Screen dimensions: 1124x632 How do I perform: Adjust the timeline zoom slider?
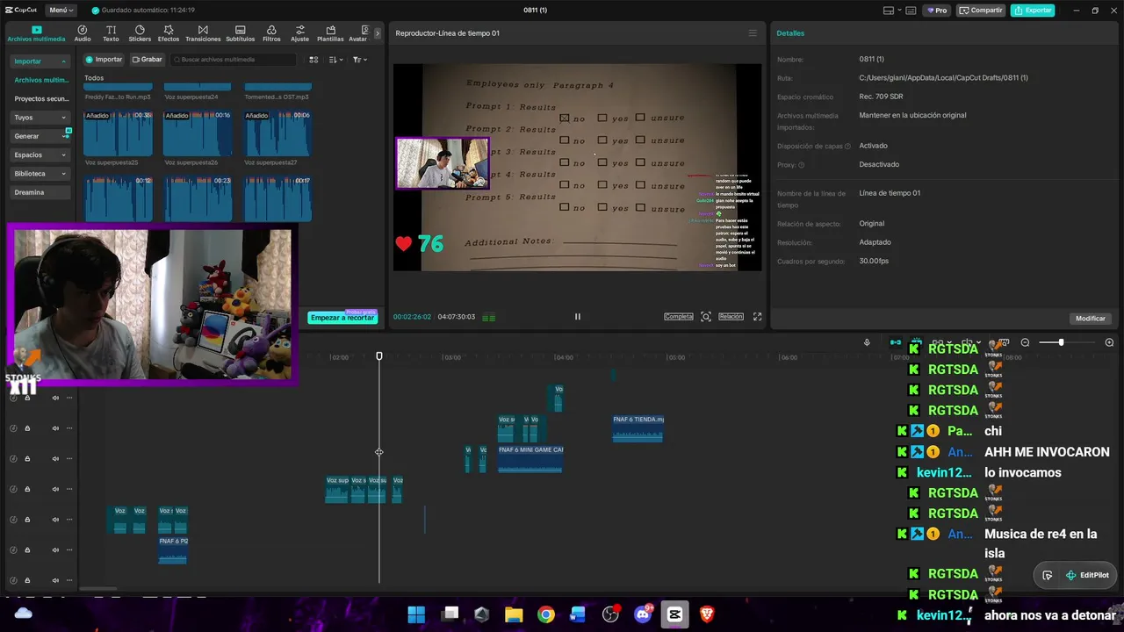[1061, 342]
